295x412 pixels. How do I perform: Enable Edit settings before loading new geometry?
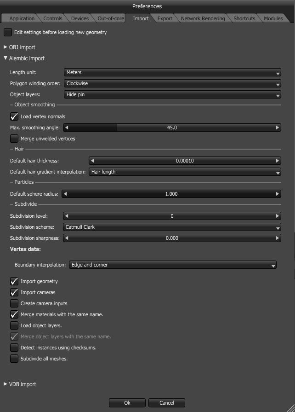click(7, 33)
